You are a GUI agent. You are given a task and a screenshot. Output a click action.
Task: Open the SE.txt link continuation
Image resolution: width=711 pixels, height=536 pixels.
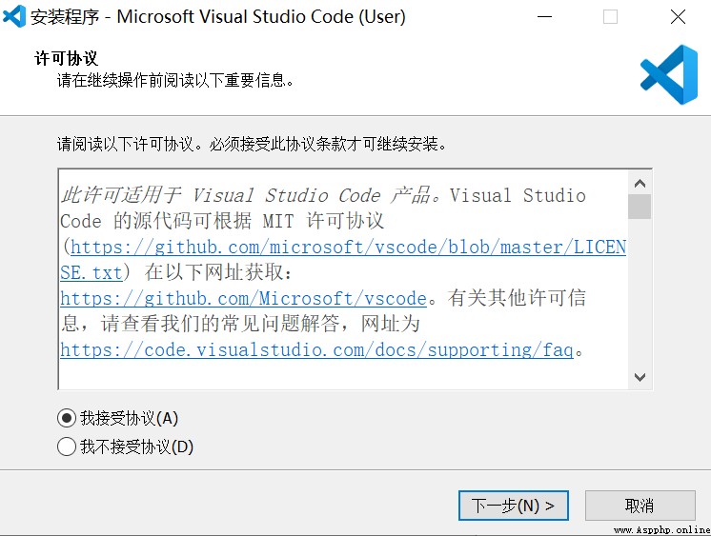pos(91,272)
